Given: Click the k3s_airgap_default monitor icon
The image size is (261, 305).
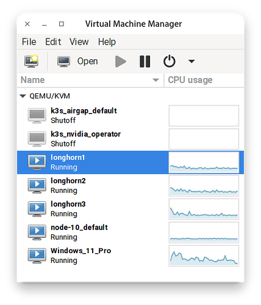Looking at the screenshot, I should (x=37, y=116).
